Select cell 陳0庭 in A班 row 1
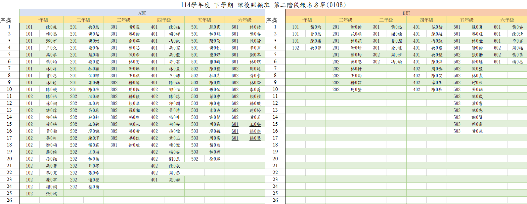Screen dimensions: 527x204 pos(51,27)
